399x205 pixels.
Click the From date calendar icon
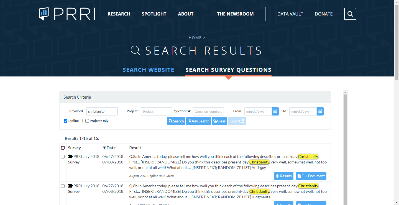[275, 111]
